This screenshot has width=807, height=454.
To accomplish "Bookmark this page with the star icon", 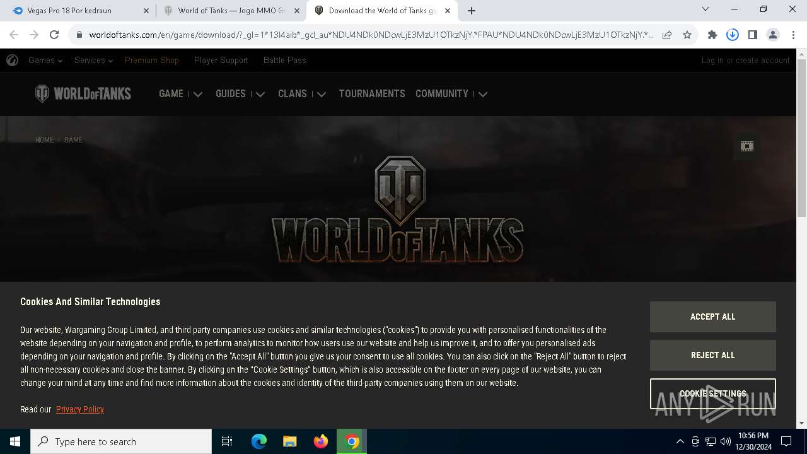I will pyautogui.click(x=687, y=35).
